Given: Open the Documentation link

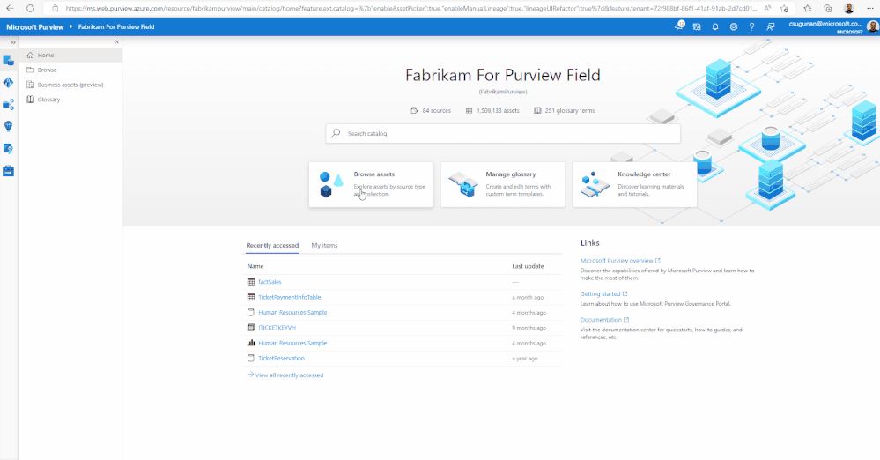Looking at the screenshot, I should click(604, 320).
